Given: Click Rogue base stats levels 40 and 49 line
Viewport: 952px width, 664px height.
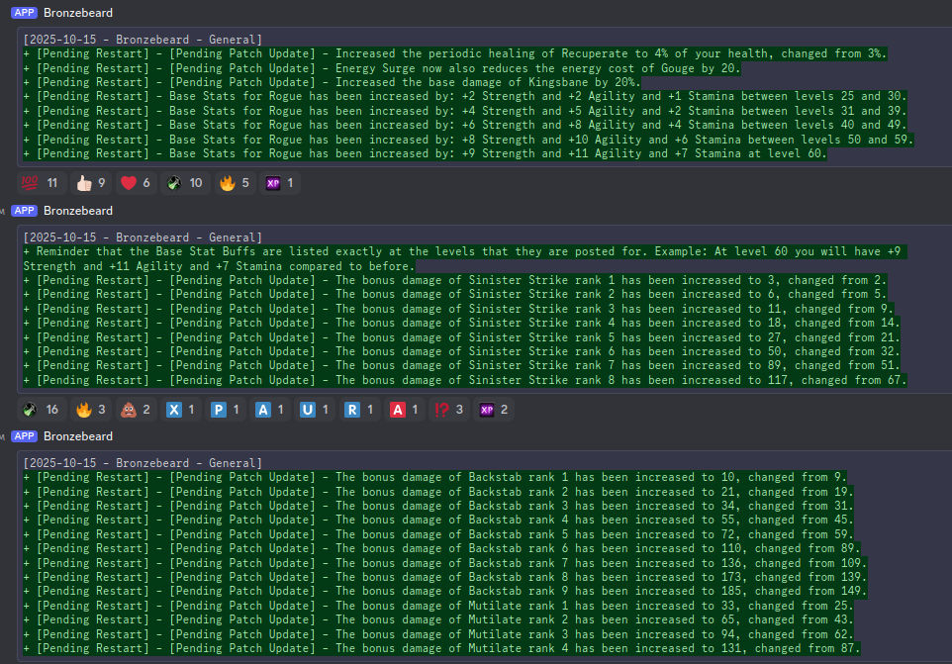Looking at the screenshot, I should [x=465, y=125].
